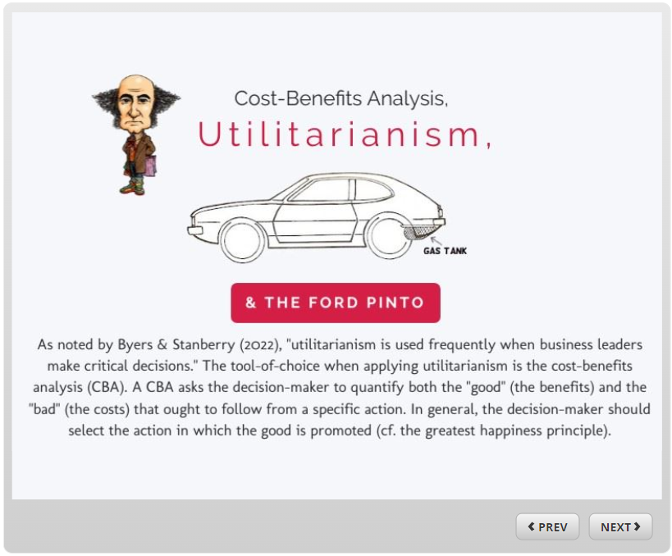Click the rear wheel of the car
The height and width of the screenshot is (556, 672).
pyautogui.click(x=389, y=237)
